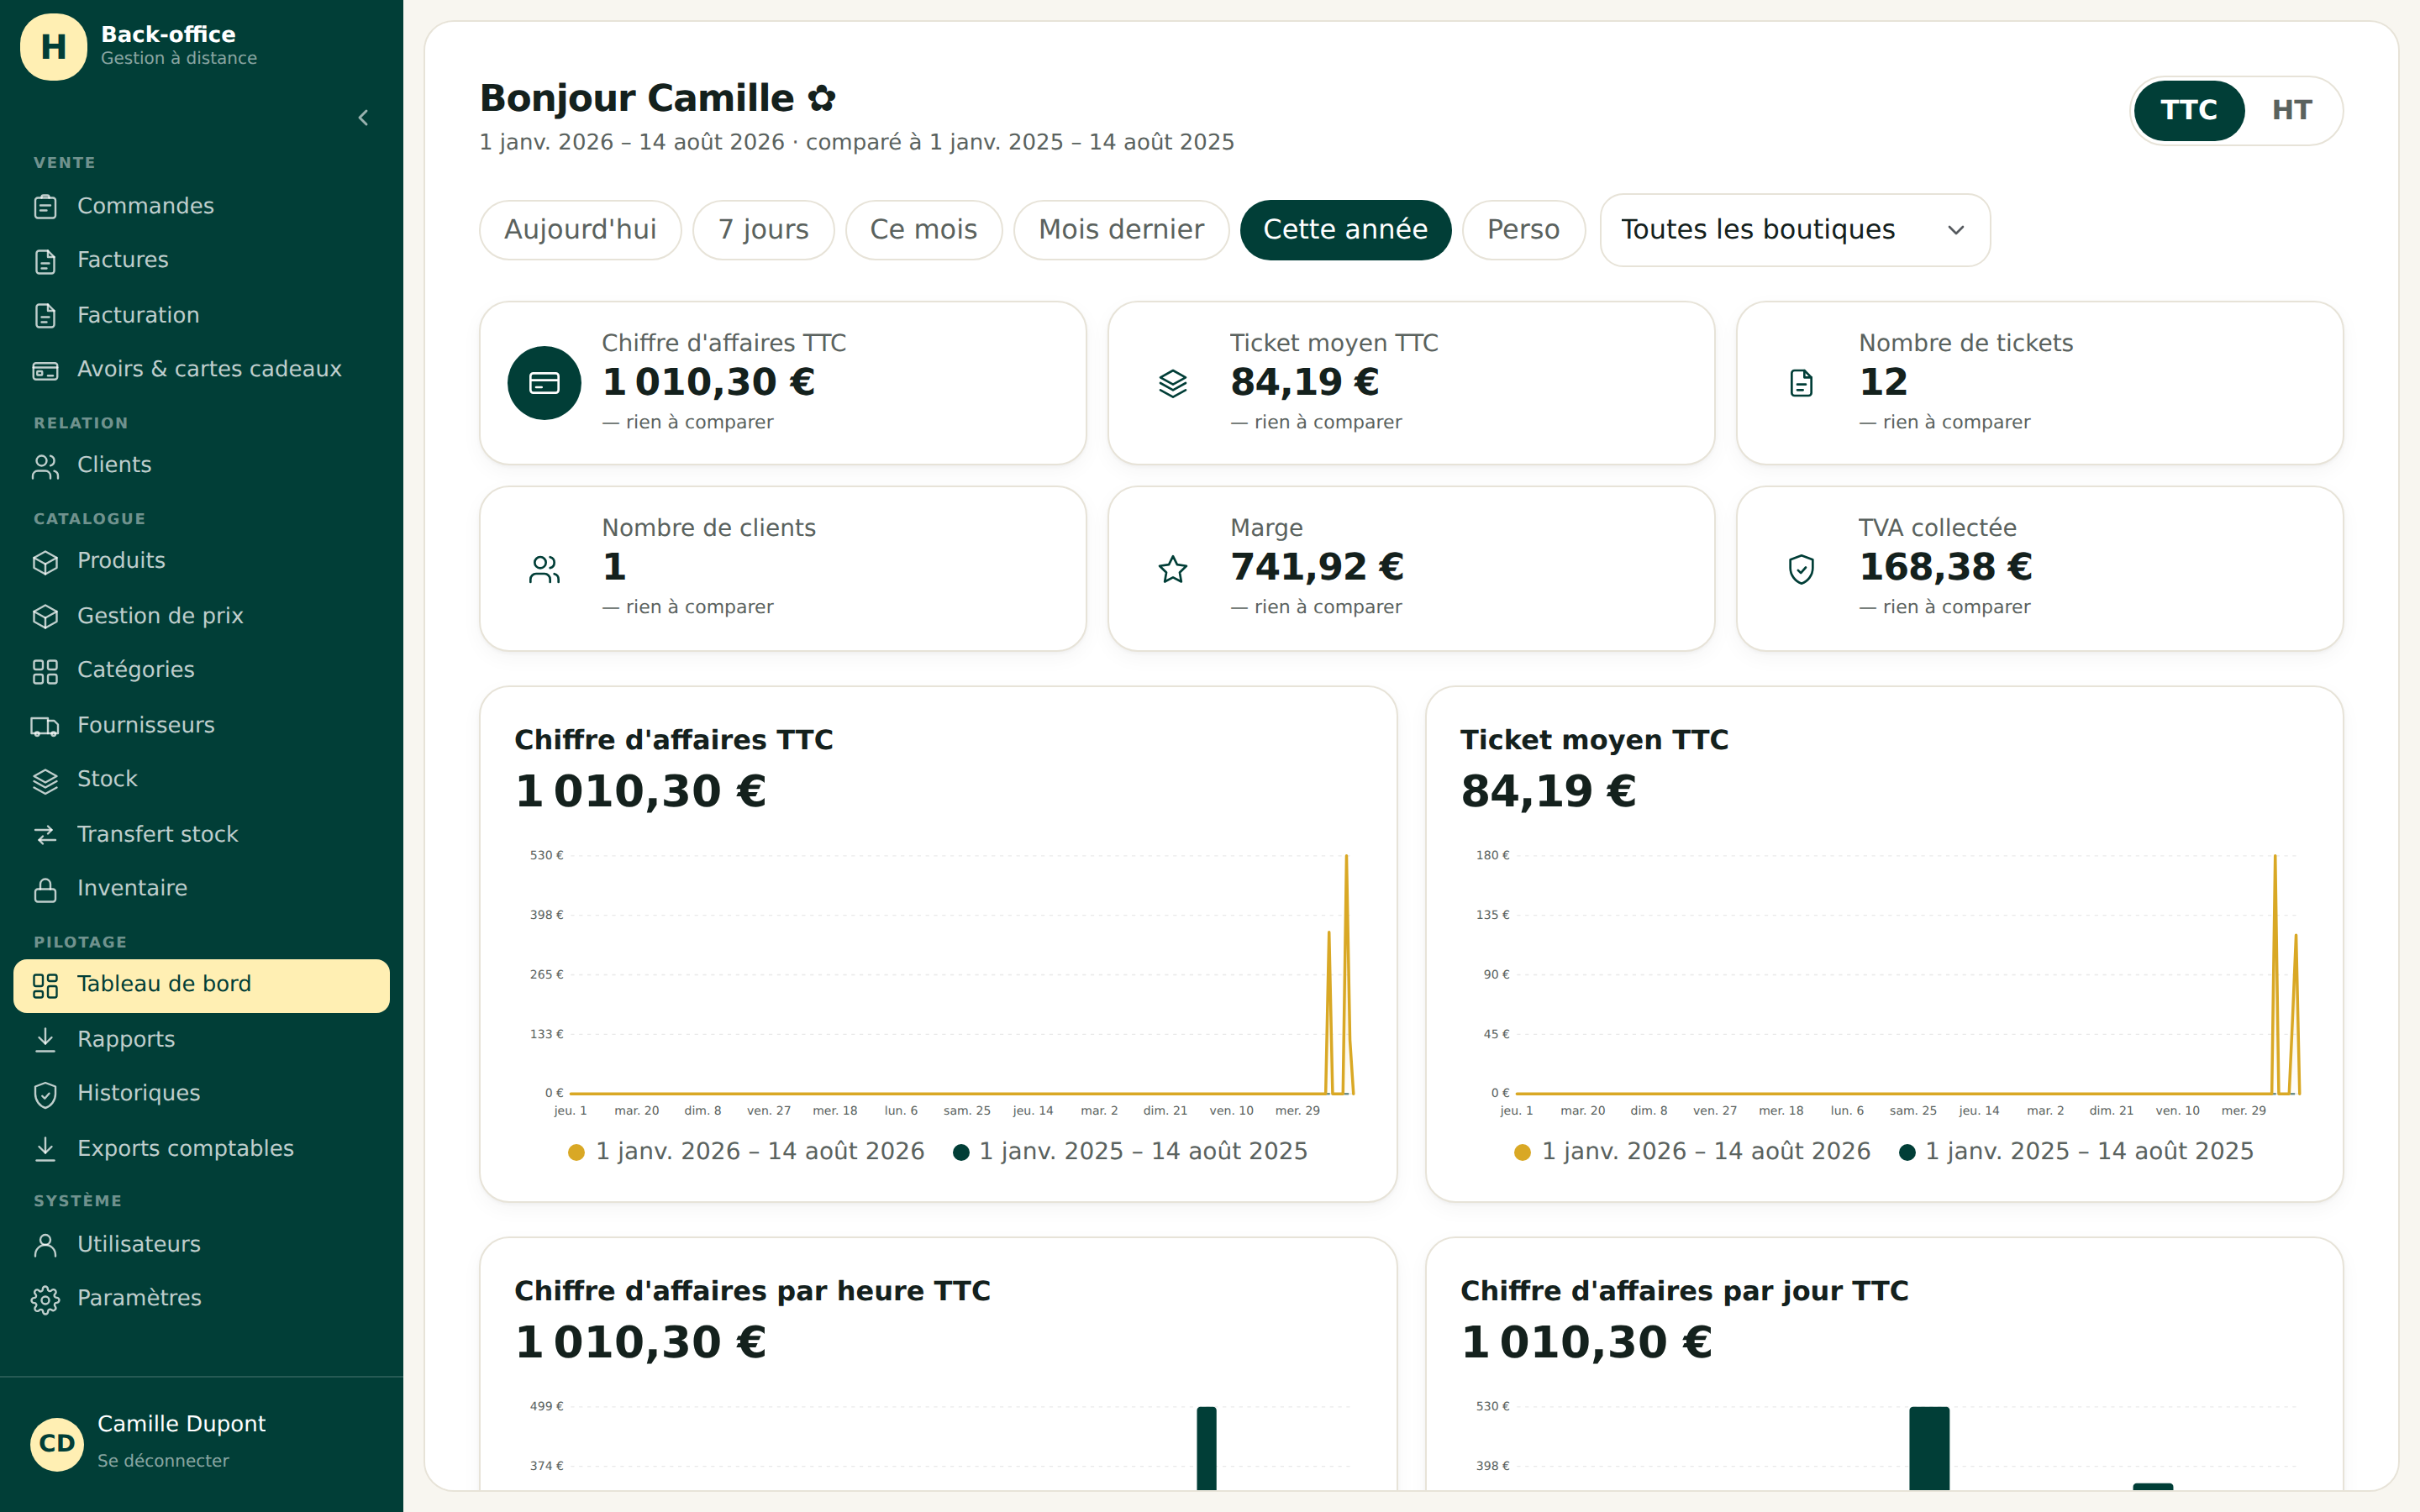This screenshot has width=2420, height=1512.
Task: Click the Fournisseurs truck icon
Action: tap(45, 726)
